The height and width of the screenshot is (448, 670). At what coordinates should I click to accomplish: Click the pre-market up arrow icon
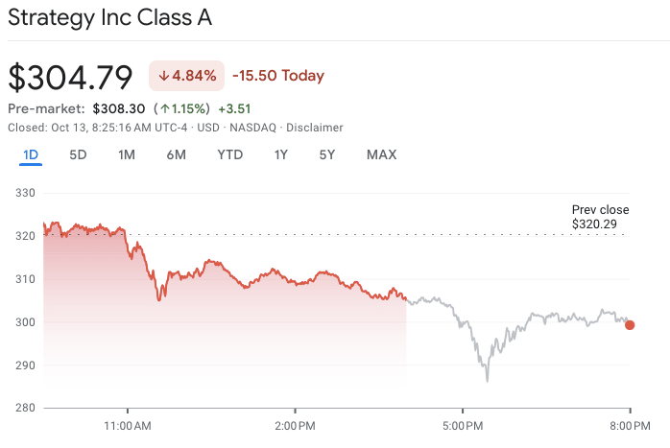165,109
